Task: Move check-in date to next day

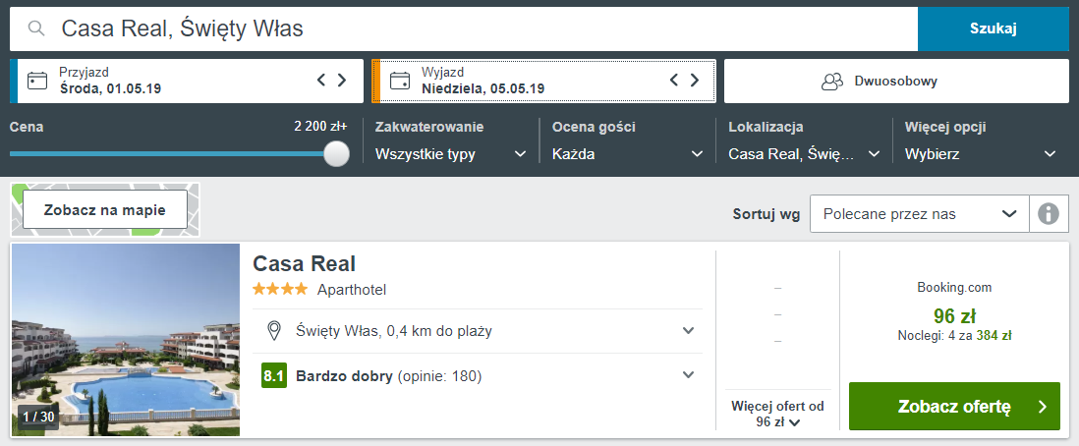Action: click(x=342, y=81)
